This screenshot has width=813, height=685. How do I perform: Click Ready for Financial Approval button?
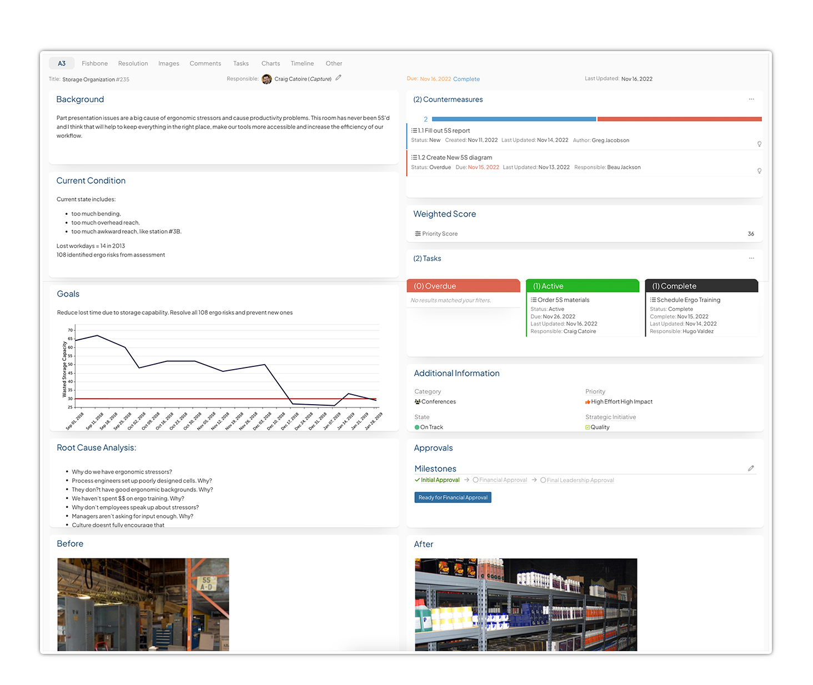click(x=453, y=497)
